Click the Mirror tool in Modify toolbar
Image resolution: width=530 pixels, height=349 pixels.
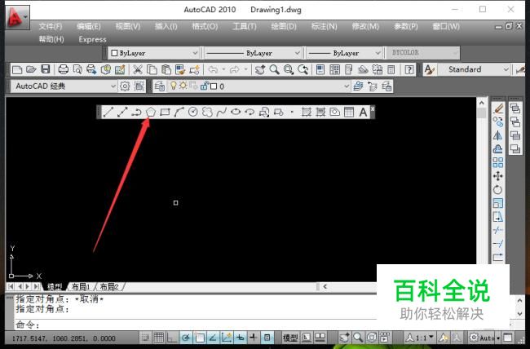(498, 135)
